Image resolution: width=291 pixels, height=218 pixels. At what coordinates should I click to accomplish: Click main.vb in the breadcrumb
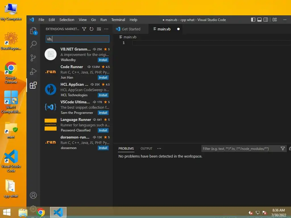click(x=130, y=37)
